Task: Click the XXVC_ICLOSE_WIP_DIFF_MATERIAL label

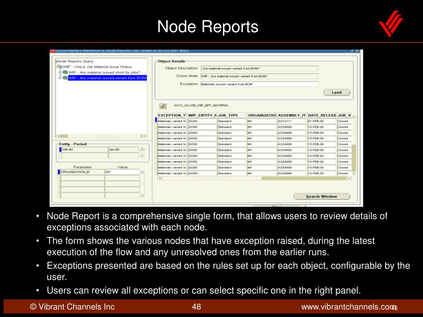Action: [x=201, y=105]
